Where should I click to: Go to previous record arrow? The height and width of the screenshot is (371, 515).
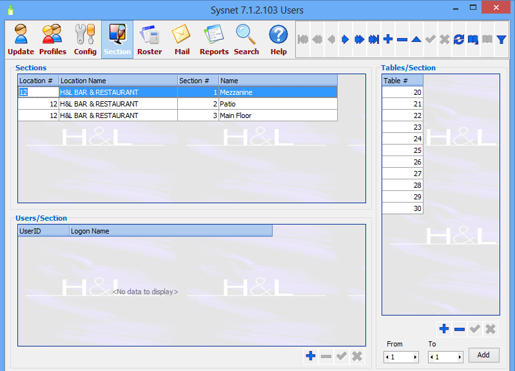331,39
